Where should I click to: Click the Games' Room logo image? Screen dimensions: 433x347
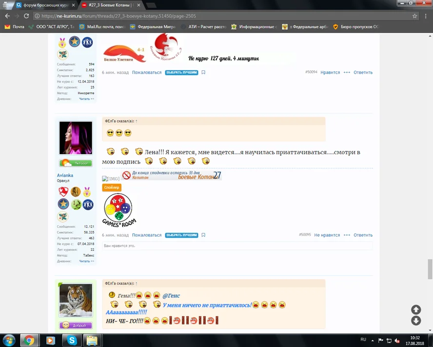(119, 210)
